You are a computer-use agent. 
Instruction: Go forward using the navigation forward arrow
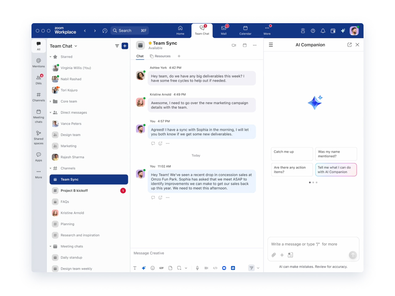pyautogui.click(x=95, y=31)
